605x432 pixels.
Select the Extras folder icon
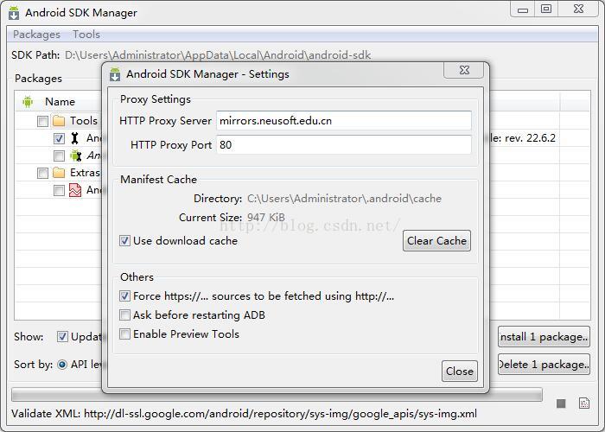coord(59,173)
